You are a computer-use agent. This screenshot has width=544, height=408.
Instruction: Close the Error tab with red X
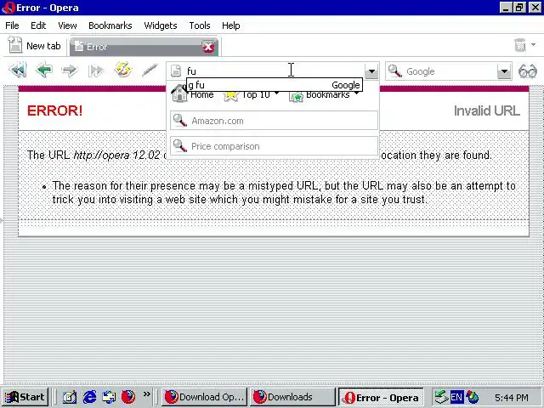pyautogui.click(x=208, y=47)
